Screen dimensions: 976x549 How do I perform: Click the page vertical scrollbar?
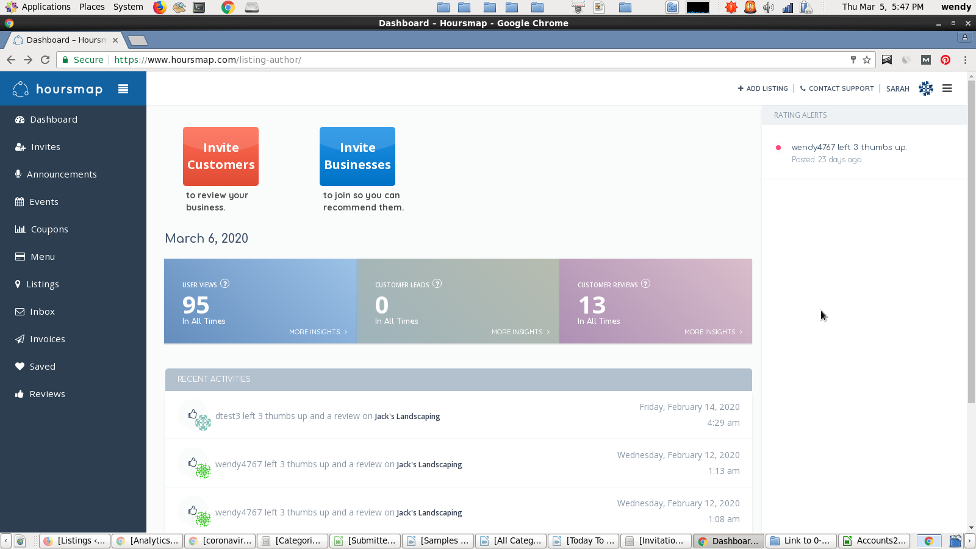(971, 242)
